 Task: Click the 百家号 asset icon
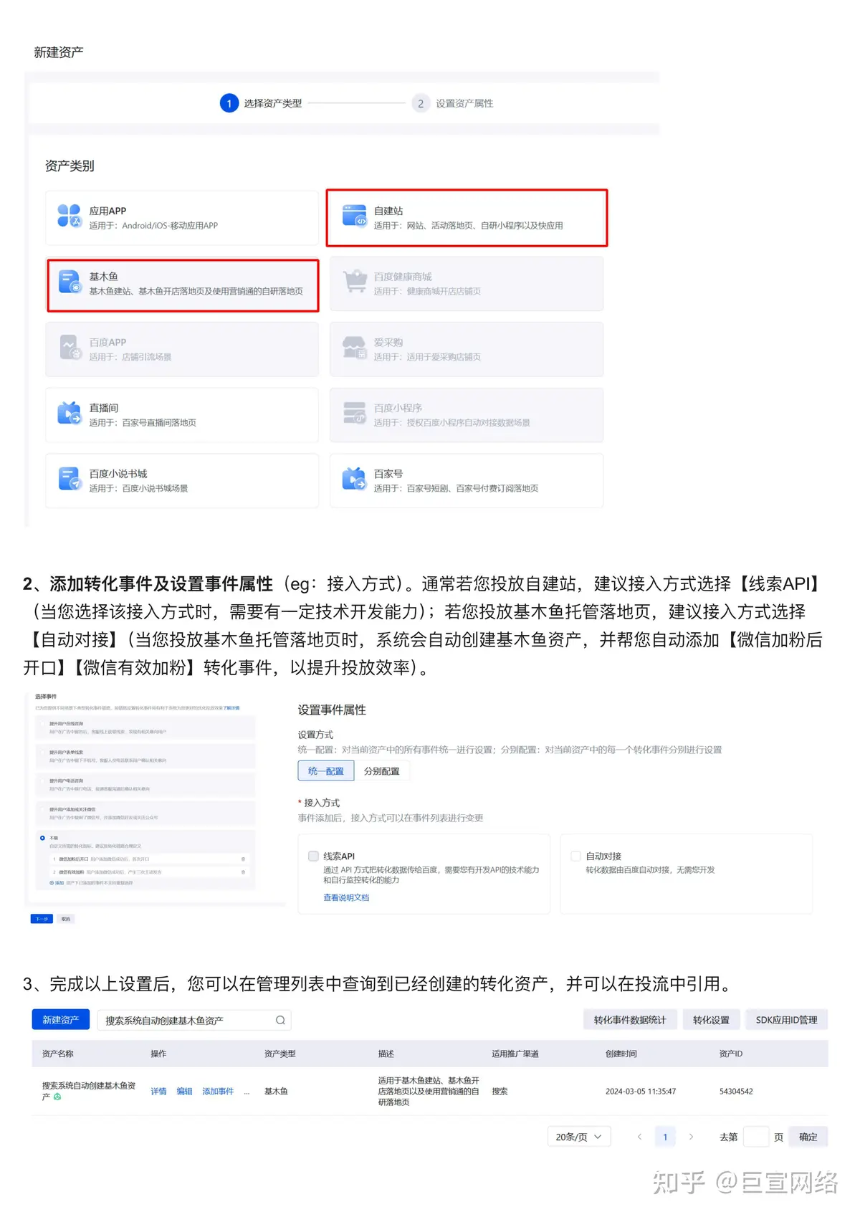pos(355,479)
